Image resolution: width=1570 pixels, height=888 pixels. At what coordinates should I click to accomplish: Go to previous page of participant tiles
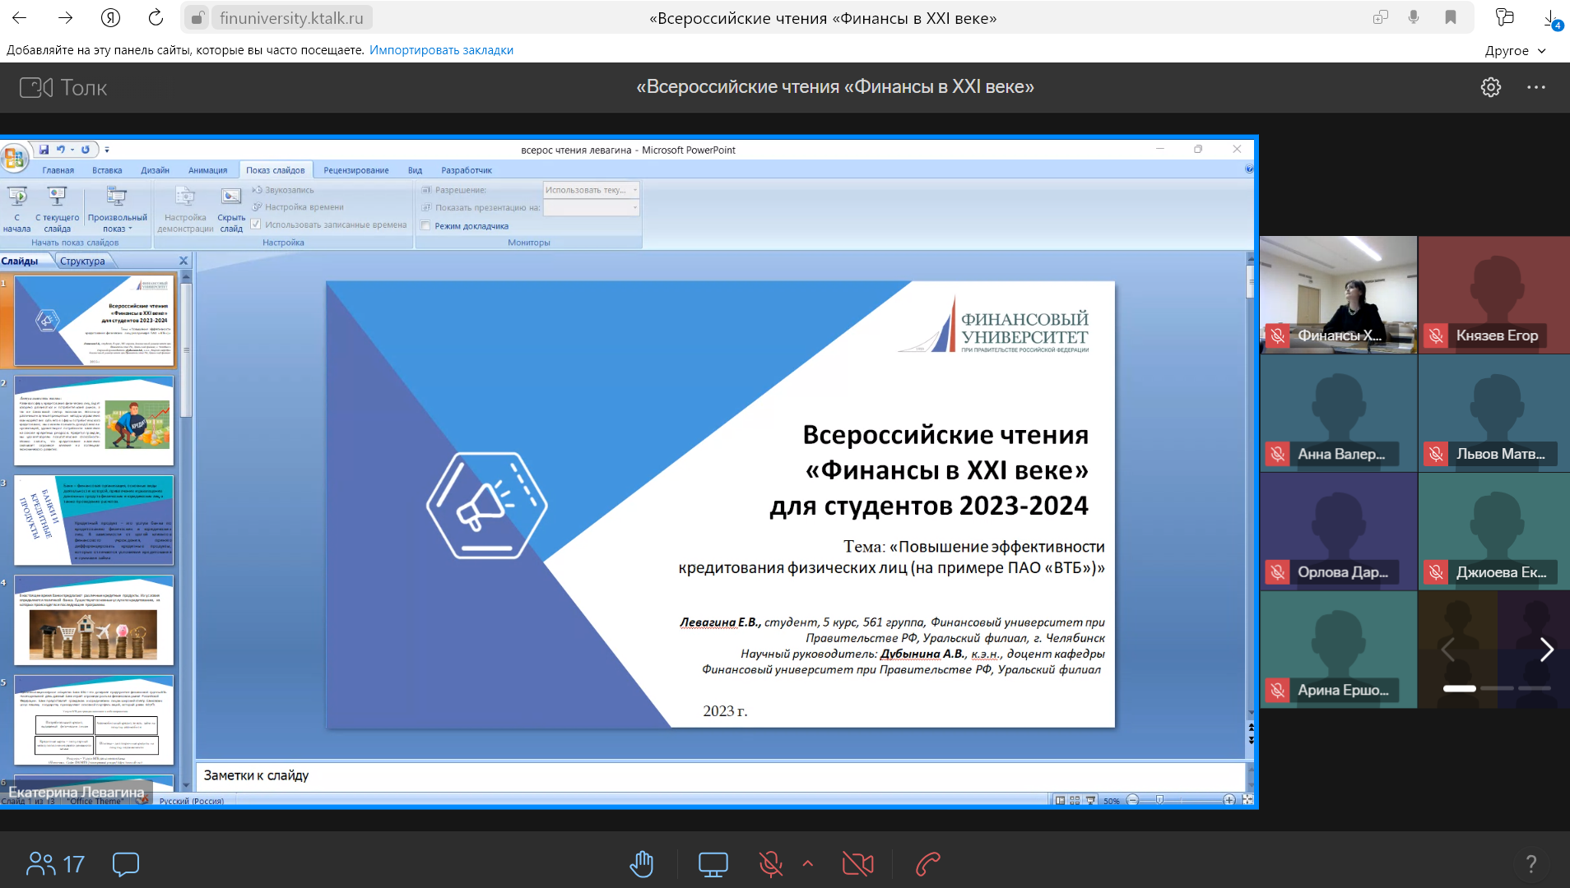point(1448,650)
